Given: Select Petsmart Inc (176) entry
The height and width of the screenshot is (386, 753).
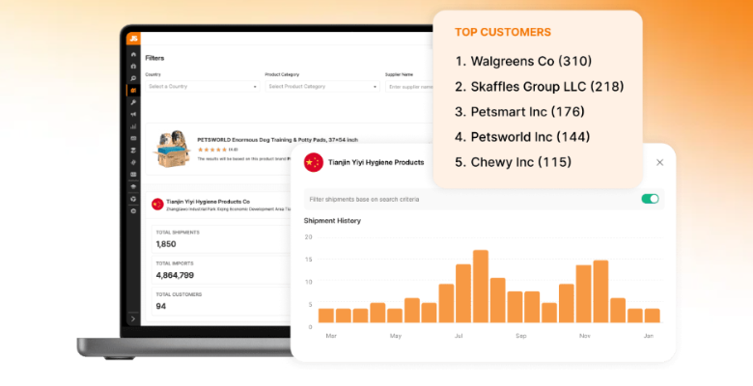Looking at the screenshot, I should pyautogui.click(x=519, y=112).
